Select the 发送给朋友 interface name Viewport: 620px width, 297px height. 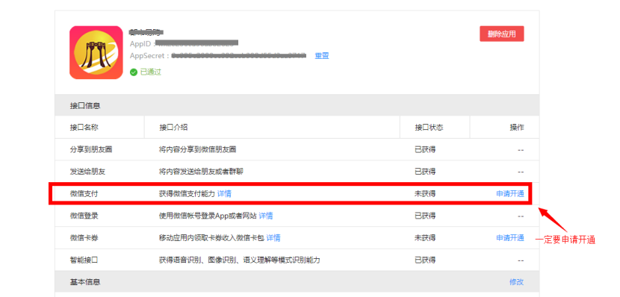[x=87, y=172]
